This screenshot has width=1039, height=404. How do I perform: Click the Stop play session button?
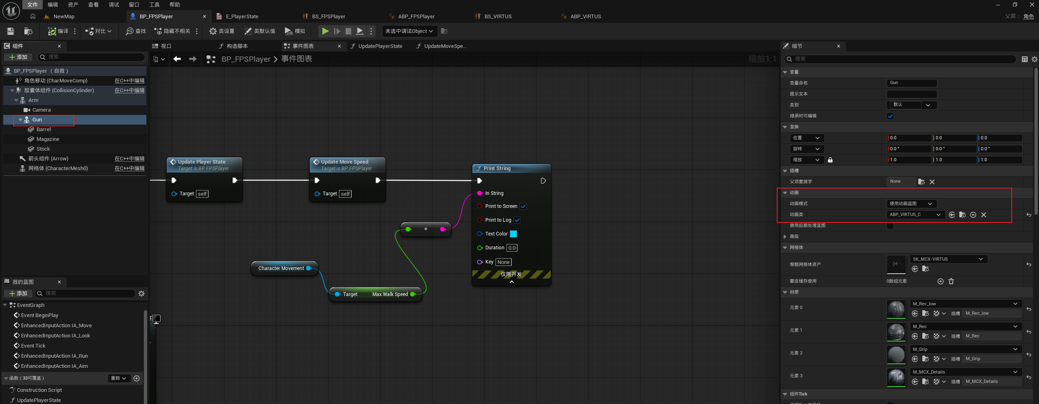[x=348, y=31]
